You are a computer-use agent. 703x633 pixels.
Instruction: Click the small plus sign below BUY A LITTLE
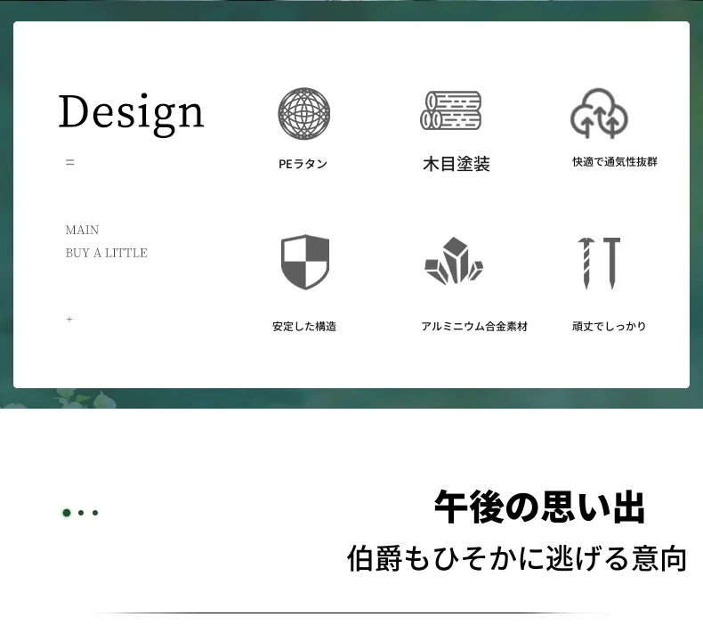(69, 319)
